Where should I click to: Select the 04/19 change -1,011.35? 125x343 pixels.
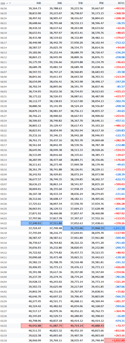tap(114, 228)
